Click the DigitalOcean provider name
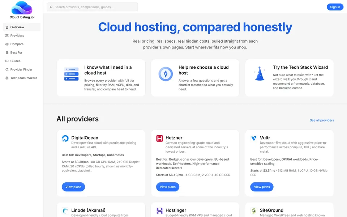347x217 pixels. 85,138
